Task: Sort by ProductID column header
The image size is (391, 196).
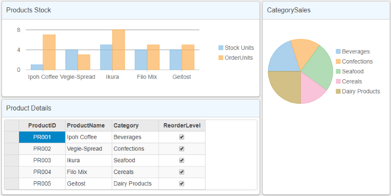Action: pyautogui.click(x=42, y=126)
